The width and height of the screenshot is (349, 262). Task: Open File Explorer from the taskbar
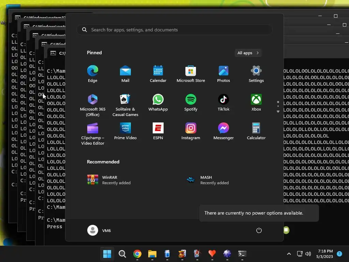152,254
